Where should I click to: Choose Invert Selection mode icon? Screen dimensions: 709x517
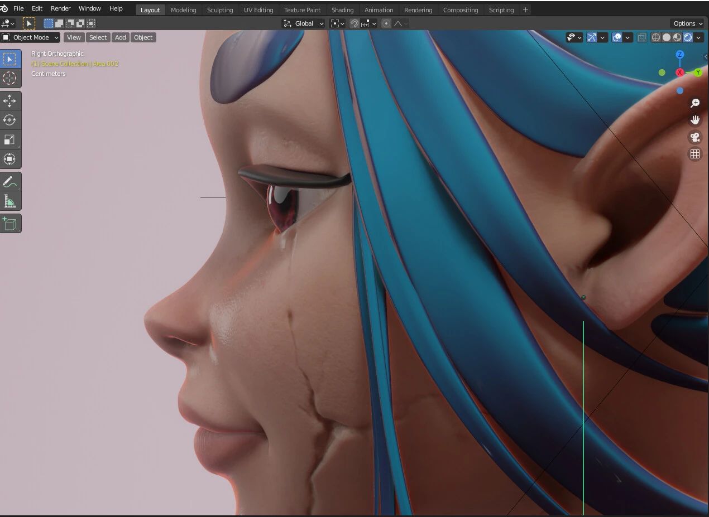[80, 23]
